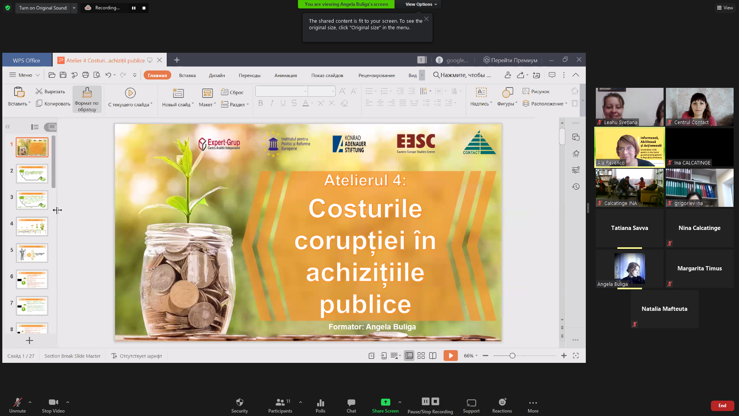Expand the View Options dropdown
This screenshot has width=739, height=416.
pos(421,4)
